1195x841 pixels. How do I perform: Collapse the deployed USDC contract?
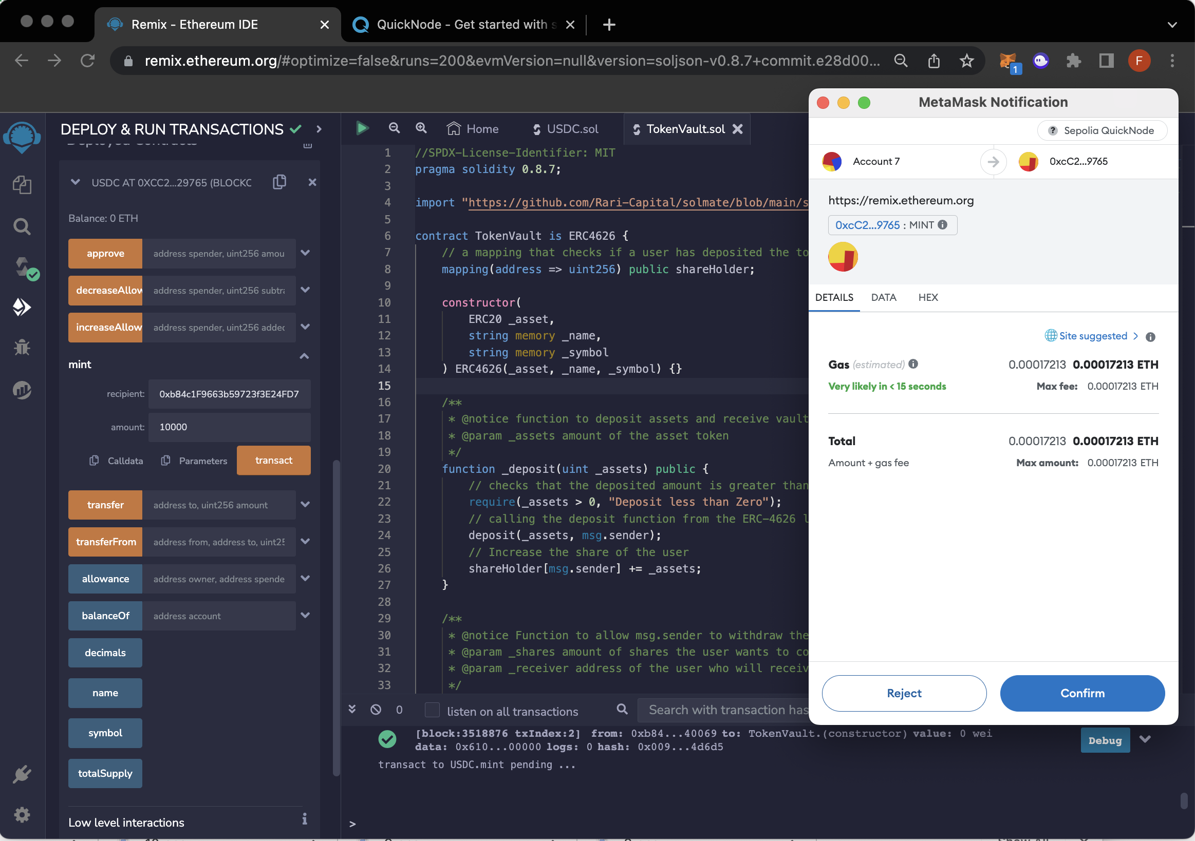76,182
